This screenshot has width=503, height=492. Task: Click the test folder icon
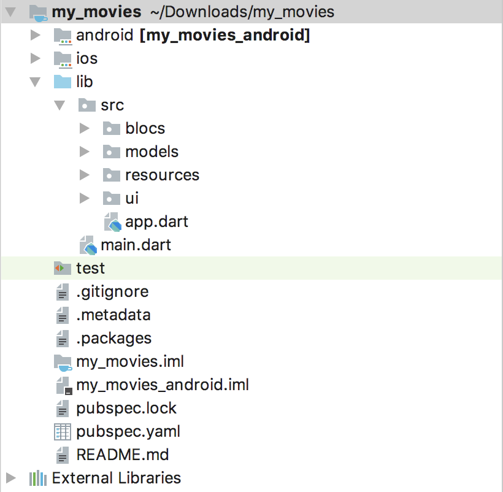(63, 268)
